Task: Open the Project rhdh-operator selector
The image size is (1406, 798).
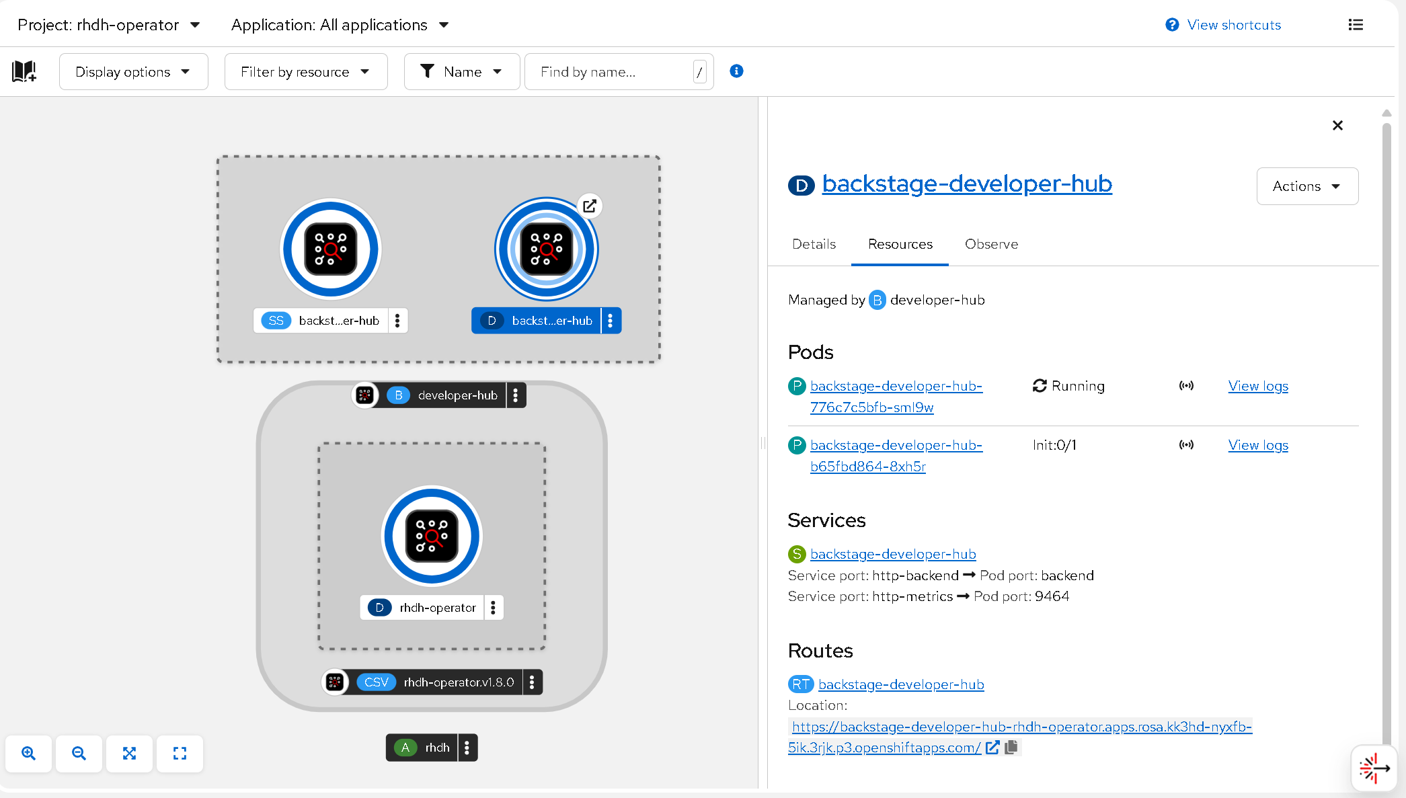Action: 109,25
